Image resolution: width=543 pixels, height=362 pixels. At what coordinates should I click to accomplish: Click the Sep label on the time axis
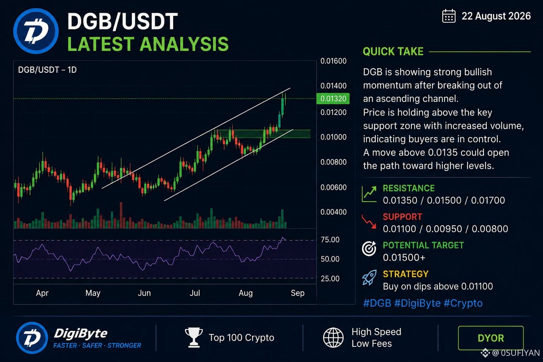298,293
